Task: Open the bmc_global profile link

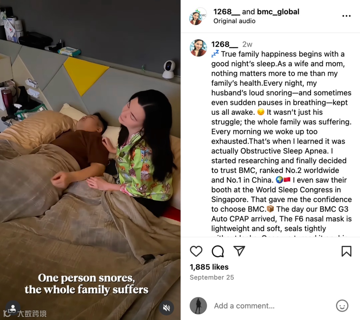Action: 278,12
